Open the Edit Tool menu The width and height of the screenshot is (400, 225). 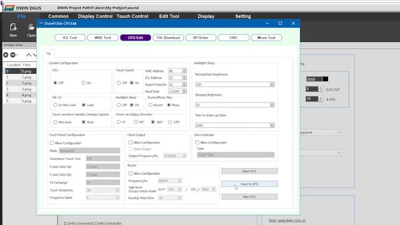click(169, 16)
